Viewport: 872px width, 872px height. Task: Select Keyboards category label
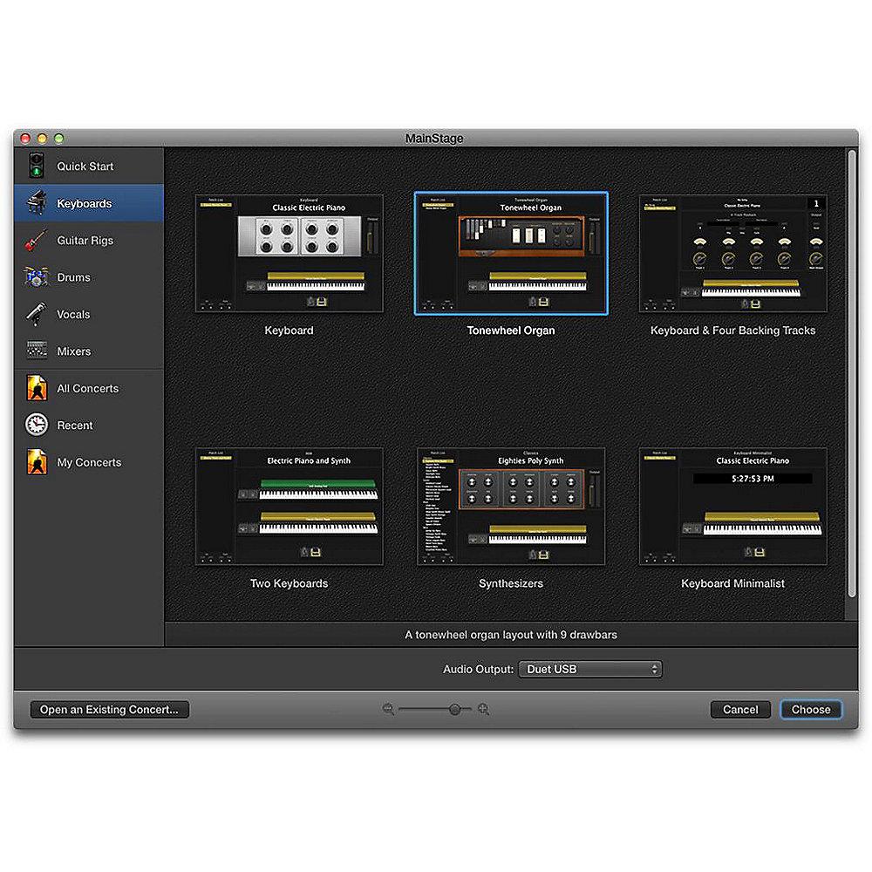84,203
